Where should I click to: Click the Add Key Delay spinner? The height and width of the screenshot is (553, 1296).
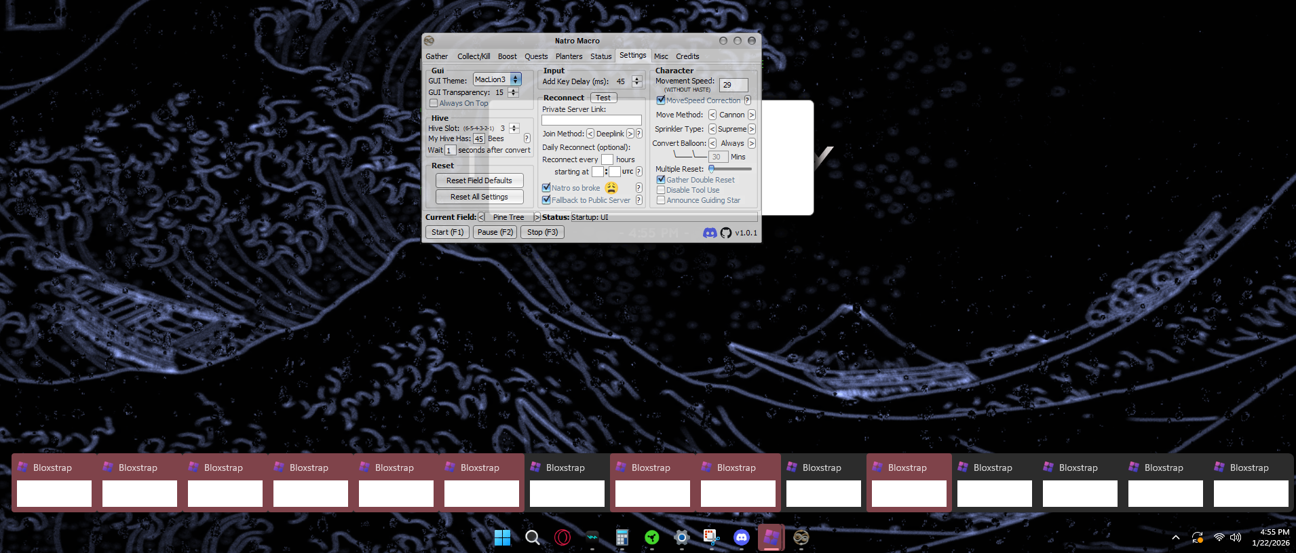(636, 81)
